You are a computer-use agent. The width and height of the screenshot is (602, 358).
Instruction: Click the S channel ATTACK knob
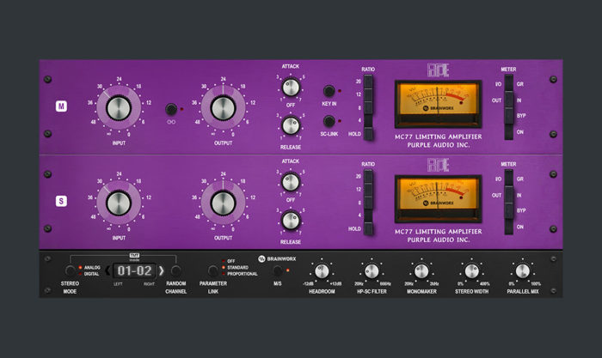291,182
